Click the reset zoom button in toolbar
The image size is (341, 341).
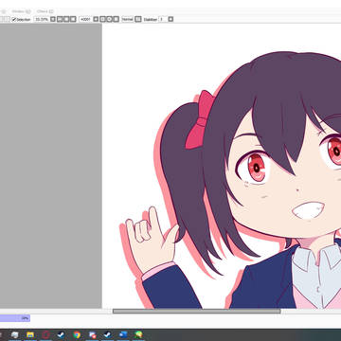coord(73,19)
